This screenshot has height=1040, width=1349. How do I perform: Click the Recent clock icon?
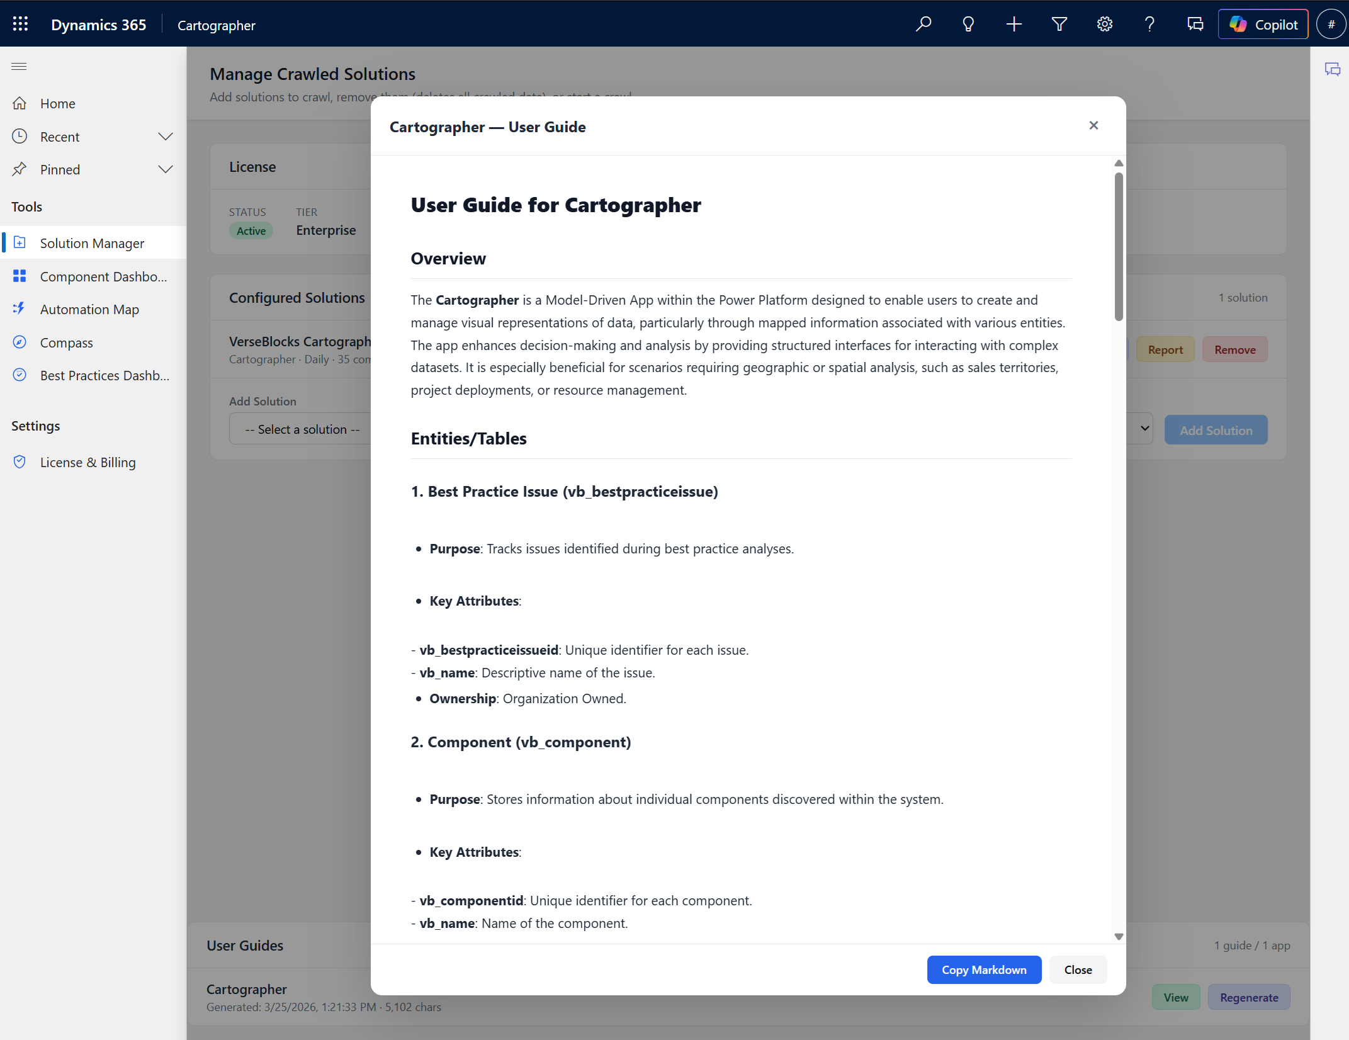click(20, 136)
